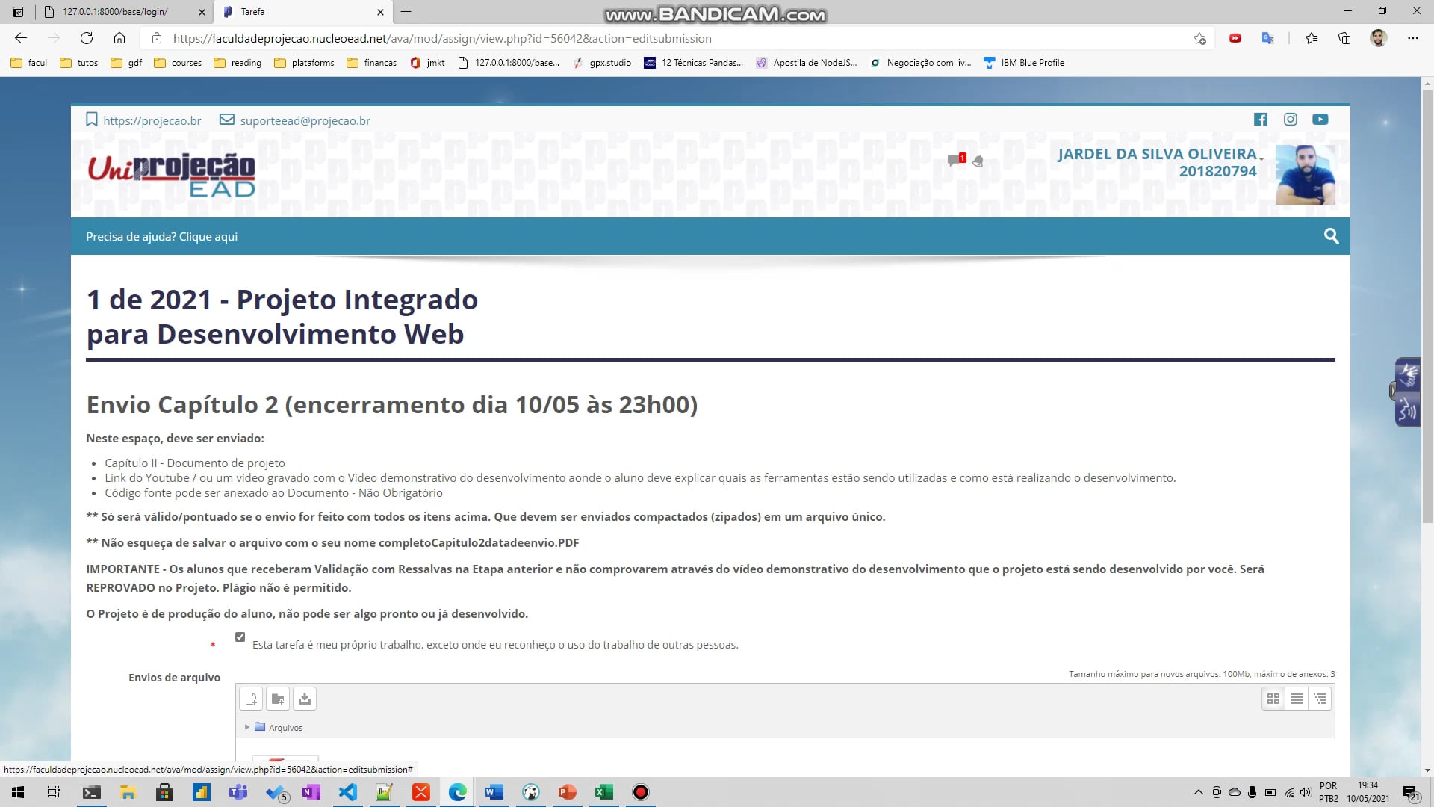Switch file view to tree layout
Image resolution: width=1434 pixels, height=807 pixels.
tap(1320, 699)
